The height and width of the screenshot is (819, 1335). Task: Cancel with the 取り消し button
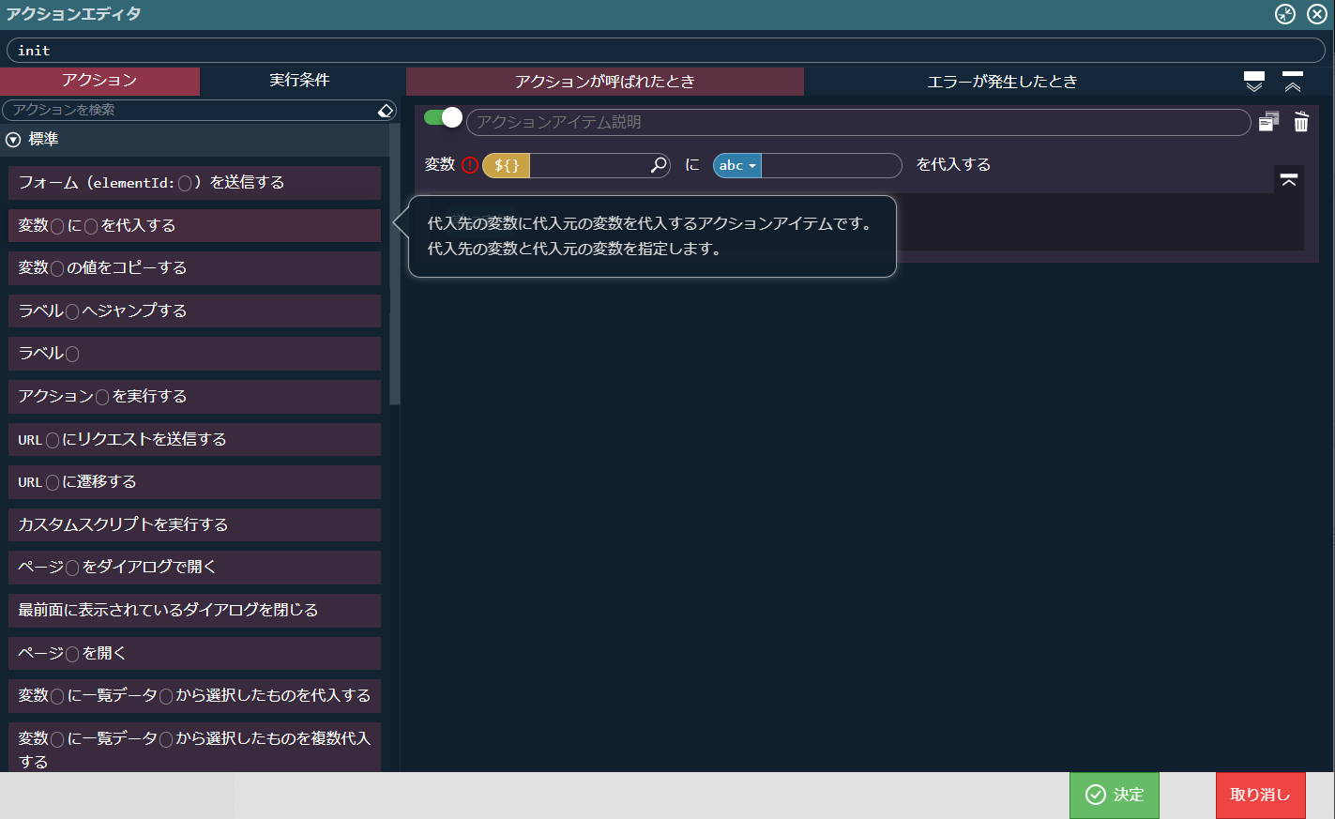tap(1261, 796)
